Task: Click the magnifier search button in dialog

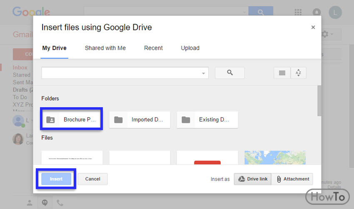Action: click(229, 73)
